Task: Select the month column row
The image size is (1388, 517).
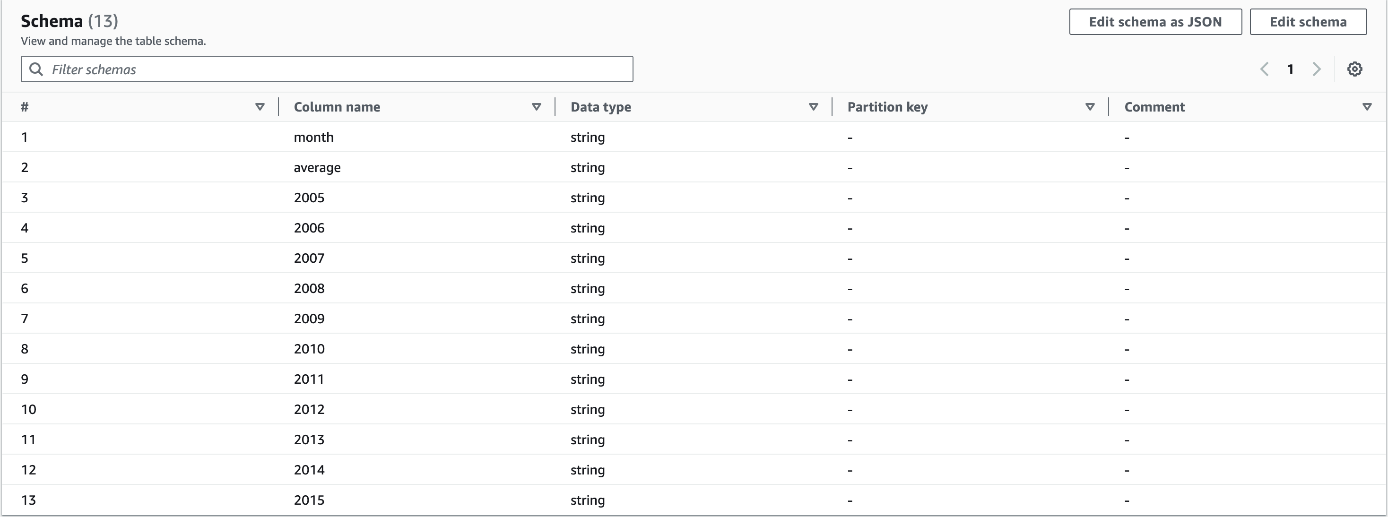Action: tap(313, 137)
